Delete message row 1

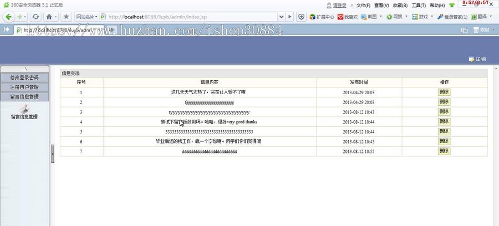tap(444, 92)
